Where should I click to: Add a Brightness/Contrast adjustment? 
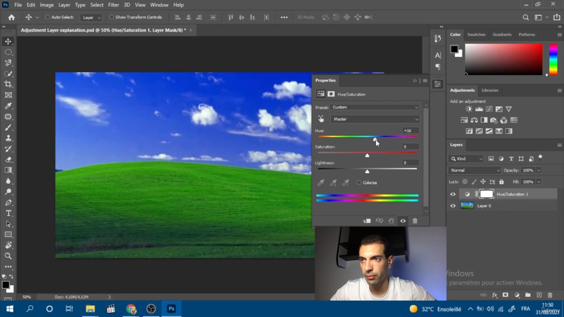pos(469,109)
